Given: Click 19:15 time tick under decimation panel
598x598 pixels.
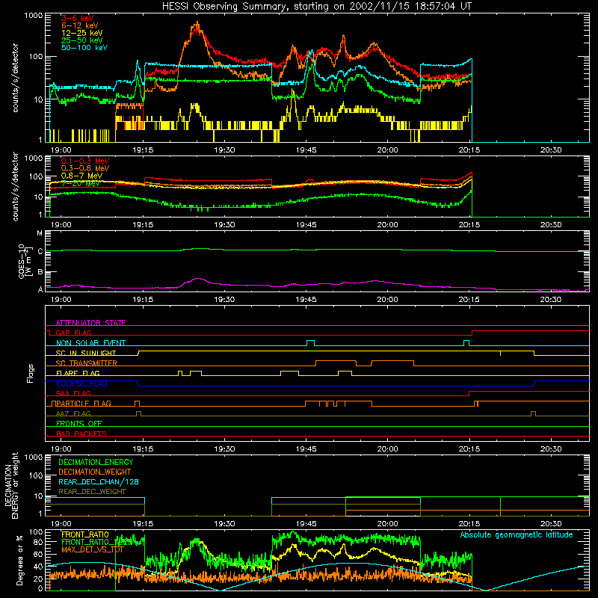Looking at the screenshot, I should click(x=143, y=524).
